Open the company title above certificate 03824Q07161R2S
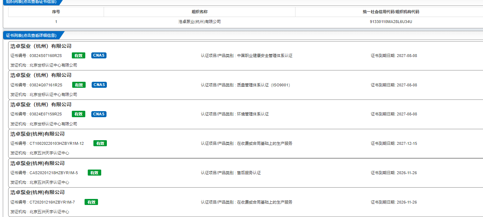 [x=41, y=75]
